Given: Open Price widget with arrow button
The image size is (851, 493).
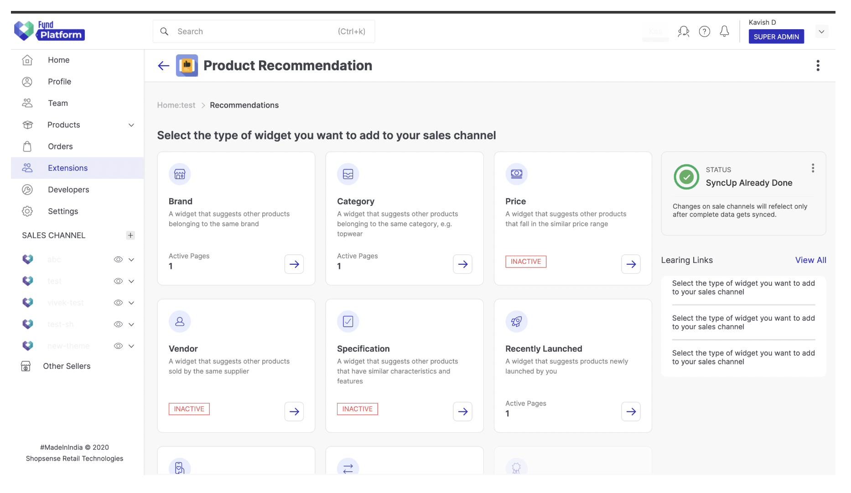Looking at the screenshot, I should click(x=631, y=264).
